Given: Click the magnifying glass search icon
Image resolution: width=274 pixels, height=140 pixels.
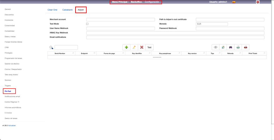Looking at the screenshot, I should (x=51, y=47).
